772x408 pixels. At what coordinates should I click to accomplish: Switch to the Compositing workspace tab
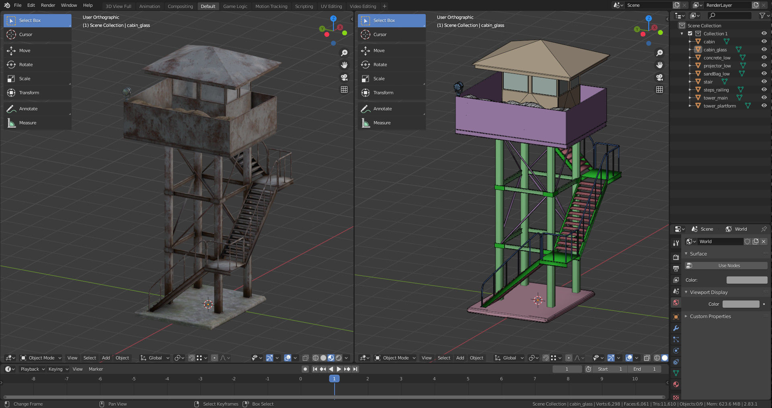180,6
